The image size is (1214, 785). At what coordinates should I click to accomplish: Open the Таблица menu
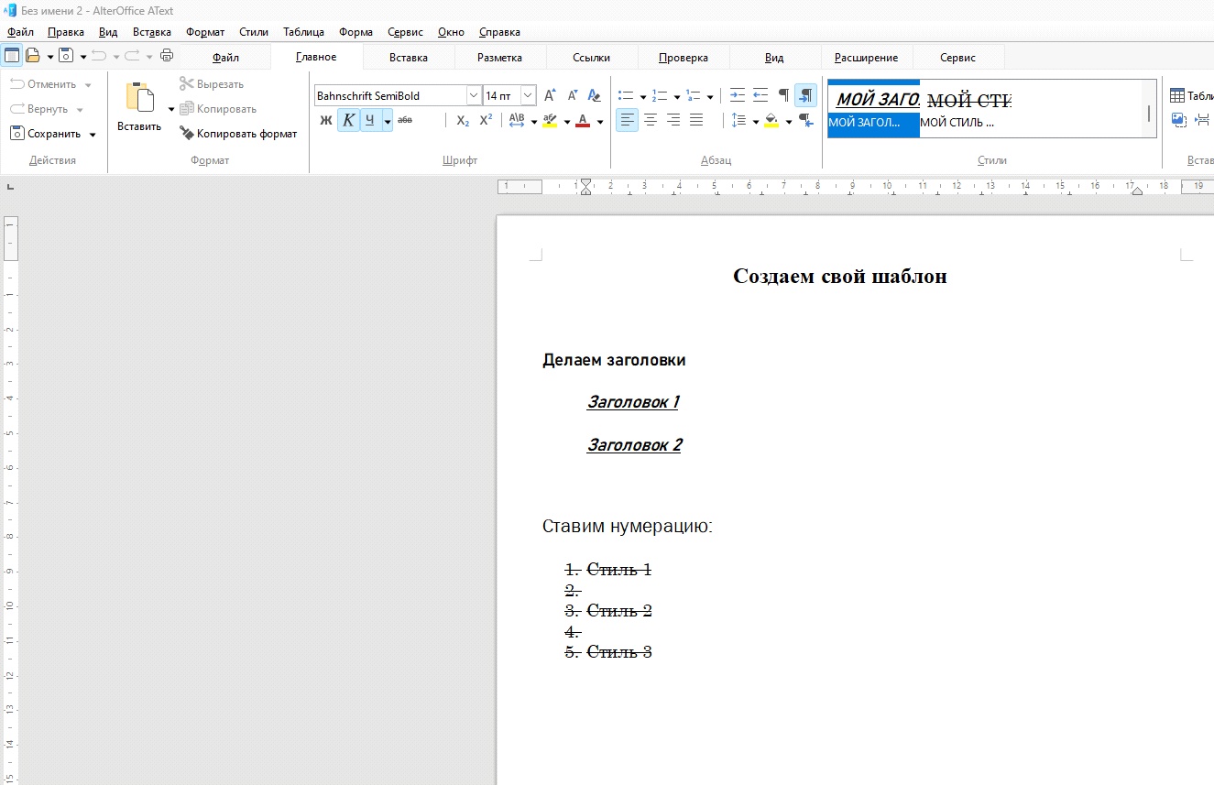coord(303,32)
